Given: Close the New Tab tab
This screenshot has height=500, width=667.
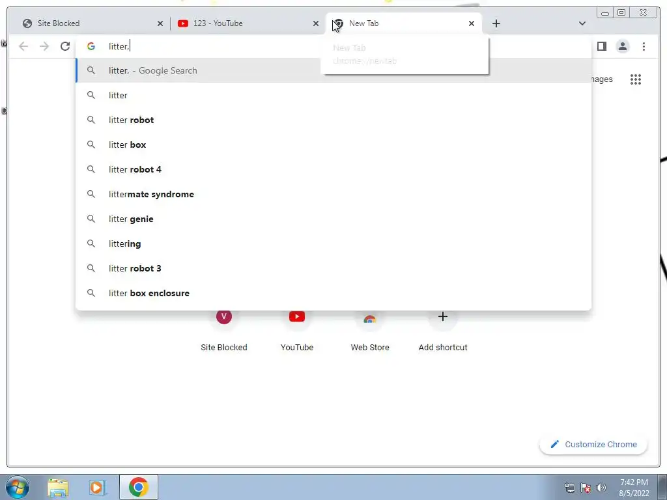Looking at the screenshot, I should pos(472,23).
